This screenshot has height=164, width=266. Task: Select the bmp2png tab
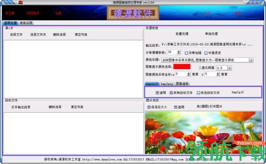coord(167,84)
